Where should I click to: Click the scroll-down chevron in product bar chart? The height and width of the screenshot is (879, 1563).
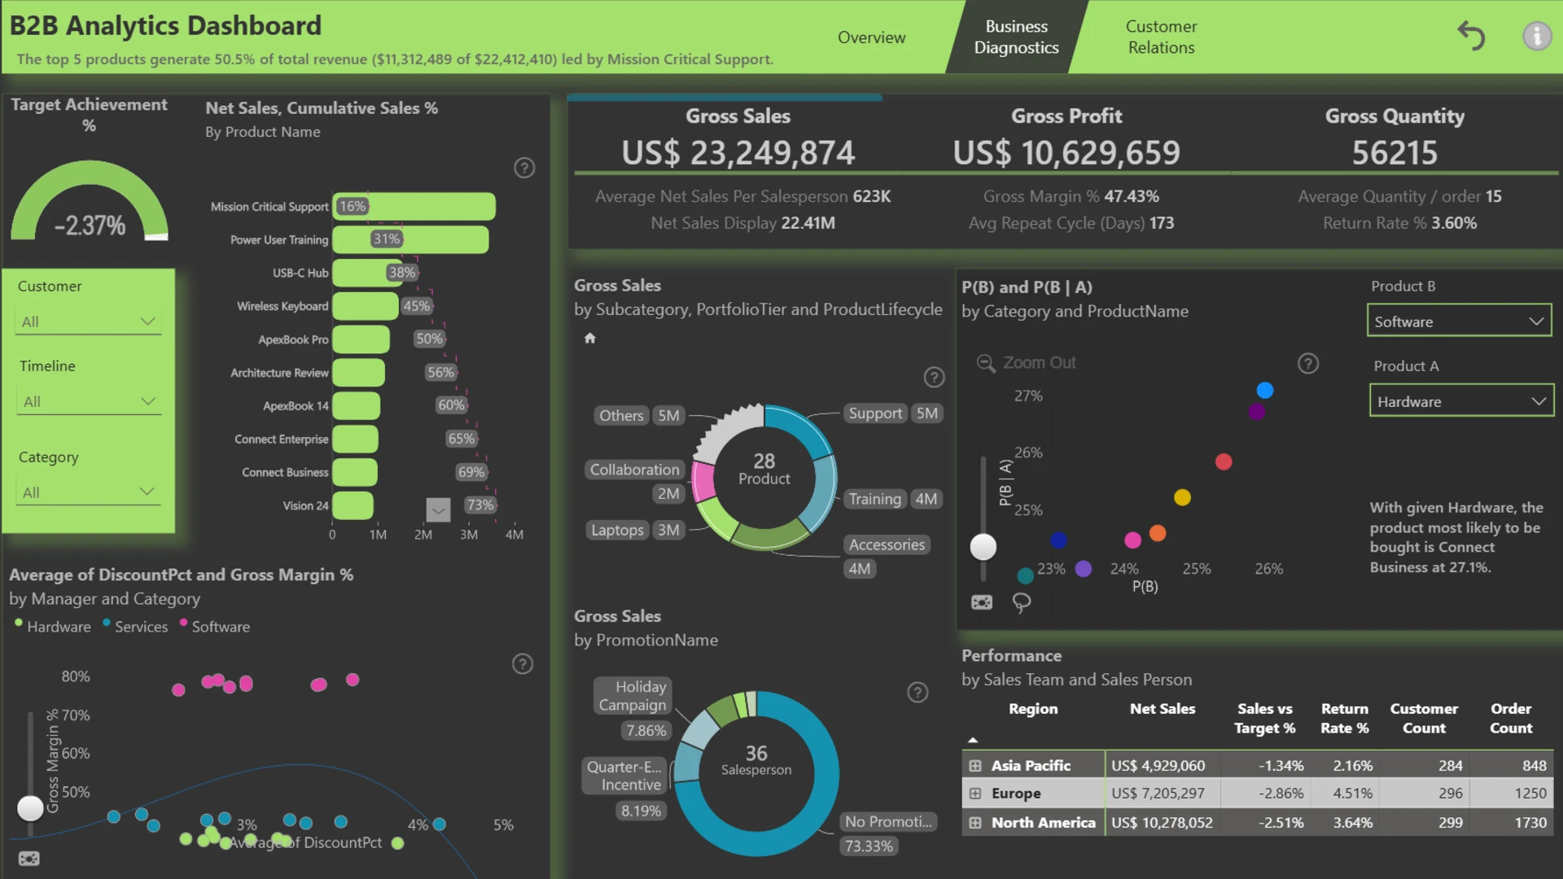438,510
